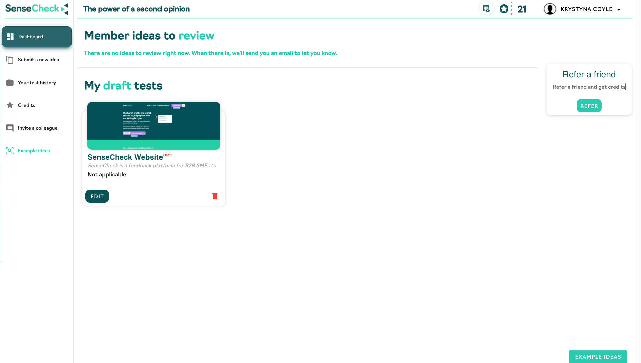Click the user avatar icon in header
Viewport: 641px width, 363px height.
click(x=550, y=9)
